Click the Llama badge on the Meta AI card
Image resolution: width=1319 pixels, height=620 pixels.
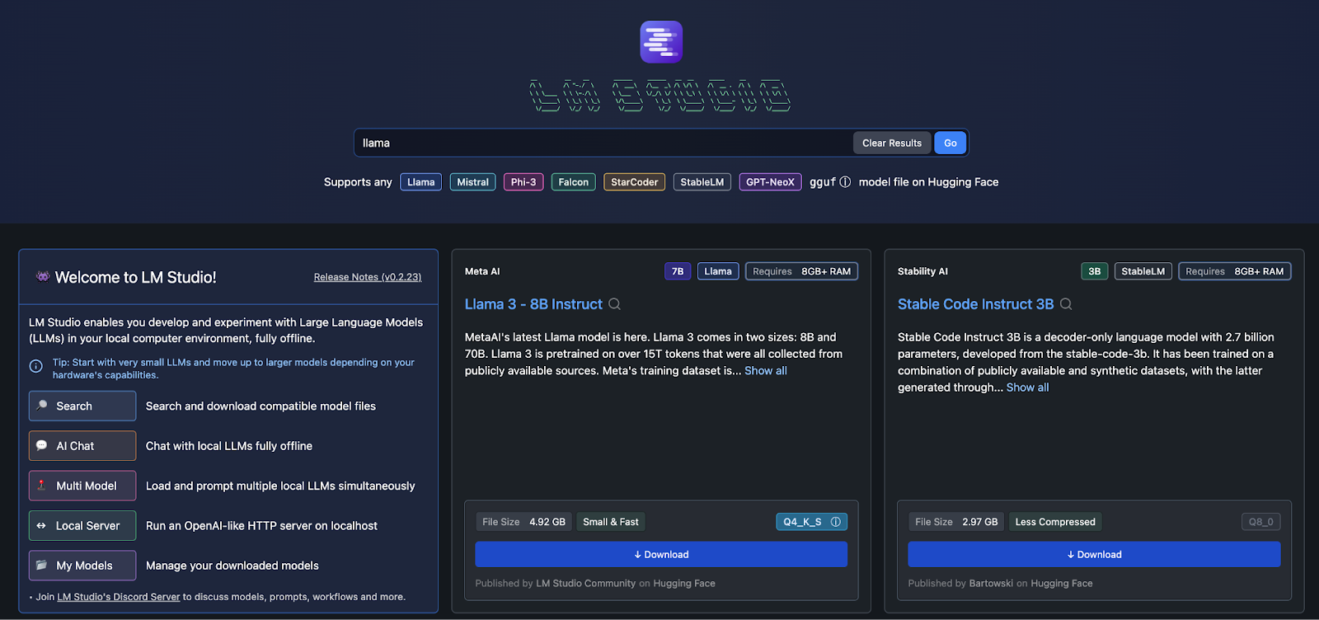coord(718,271)
